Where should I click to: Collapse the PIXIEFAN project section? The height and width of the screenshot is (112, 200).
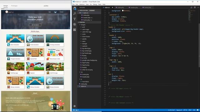pos(78,22)
